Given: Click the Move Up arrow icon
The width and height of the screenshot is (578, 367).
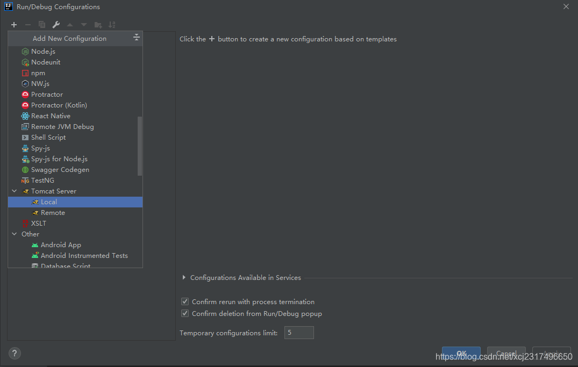Looking at the screenshot, I should 70,25.
